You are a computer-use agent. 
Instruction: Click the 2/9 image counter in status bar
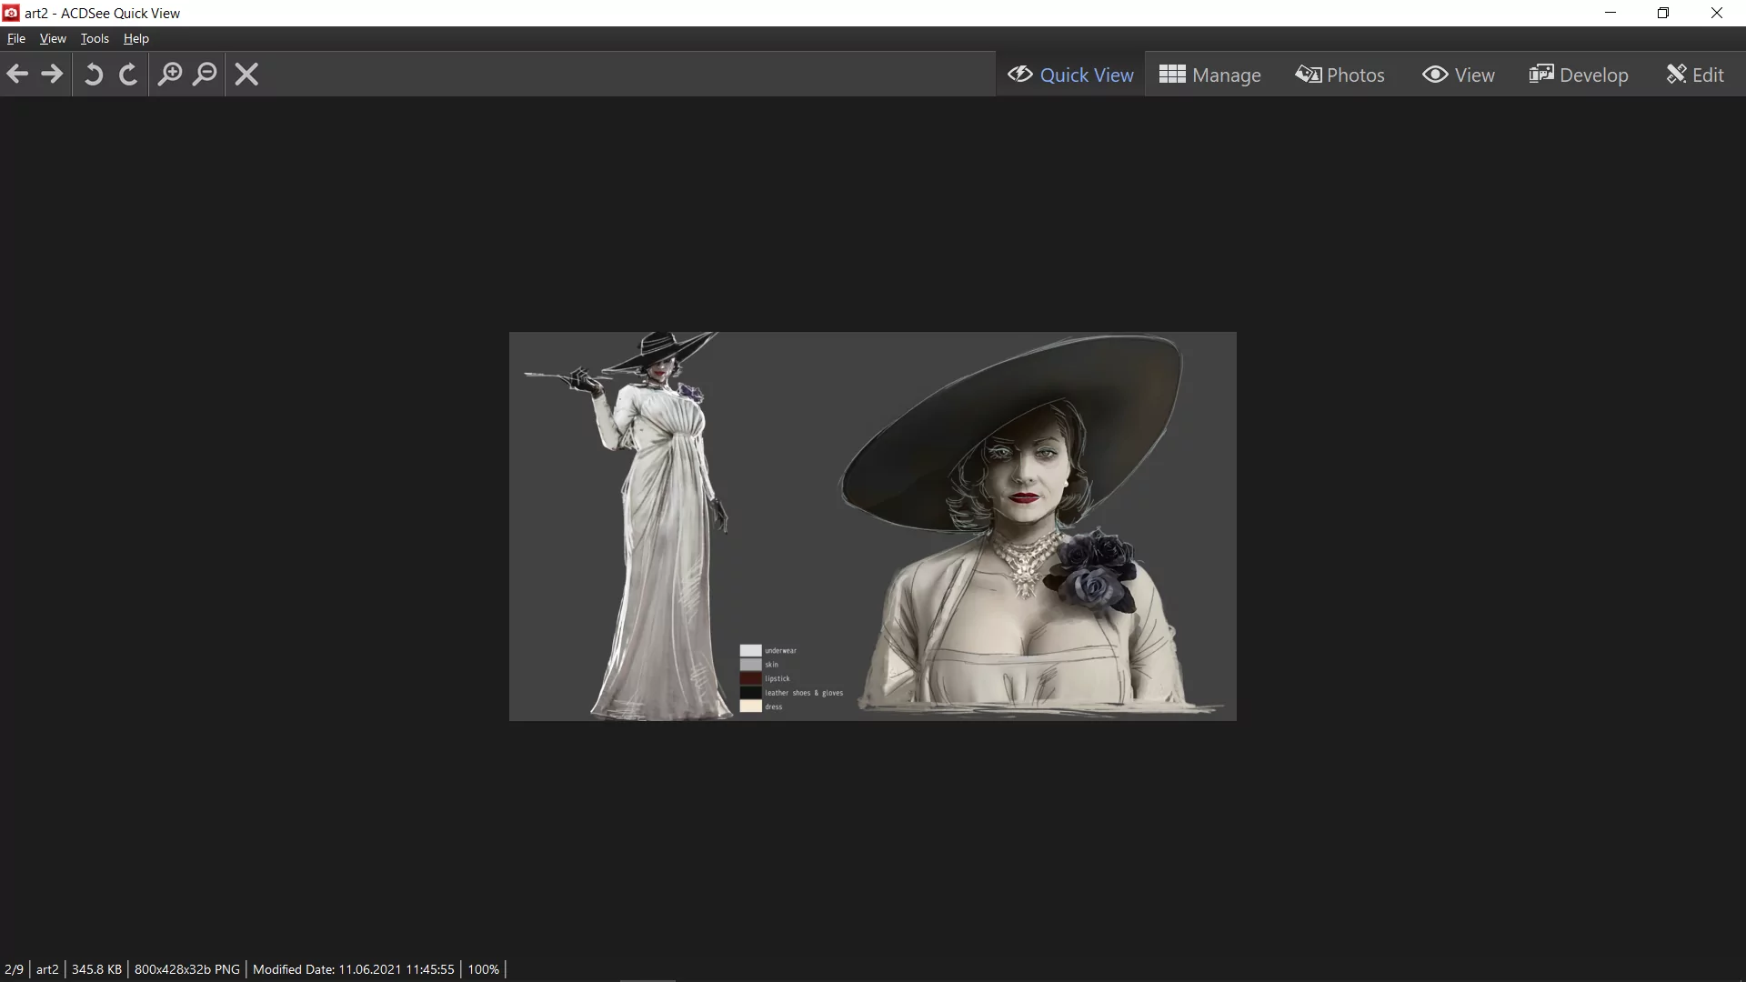14,969
